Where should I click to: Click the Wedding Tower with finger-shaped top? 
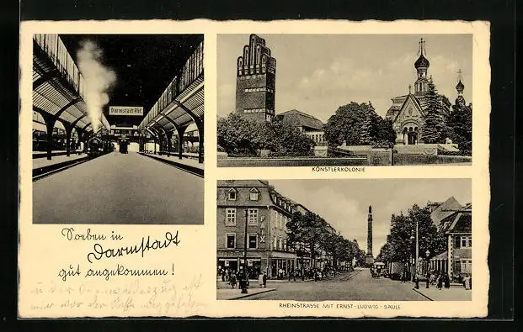click(x=256, y=78)
